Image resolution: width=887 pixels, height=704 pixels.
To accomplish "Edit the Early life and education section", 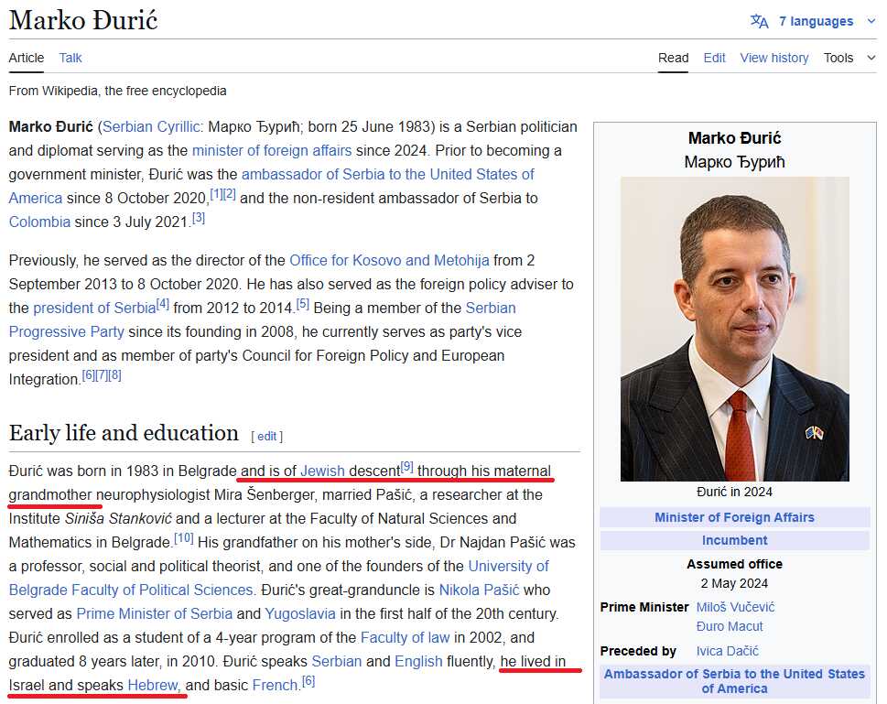I will coord(266,437).
